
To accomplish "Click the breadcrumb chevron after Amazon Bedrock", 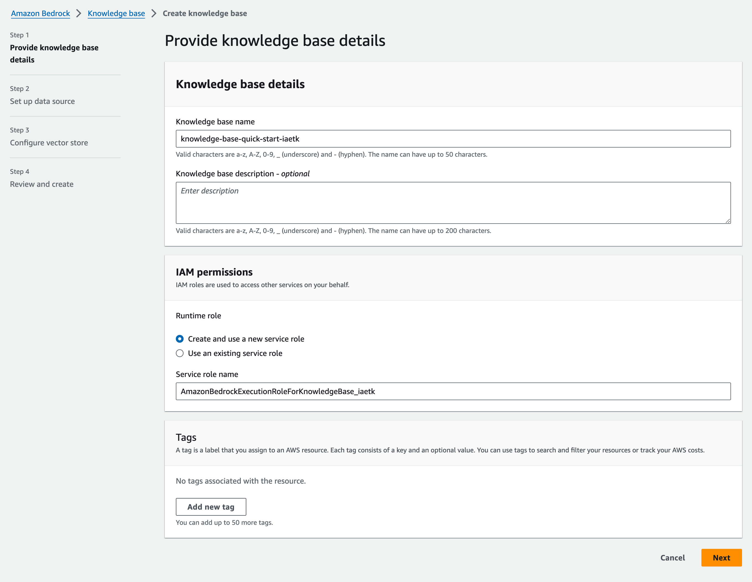I will coord(79,14).
